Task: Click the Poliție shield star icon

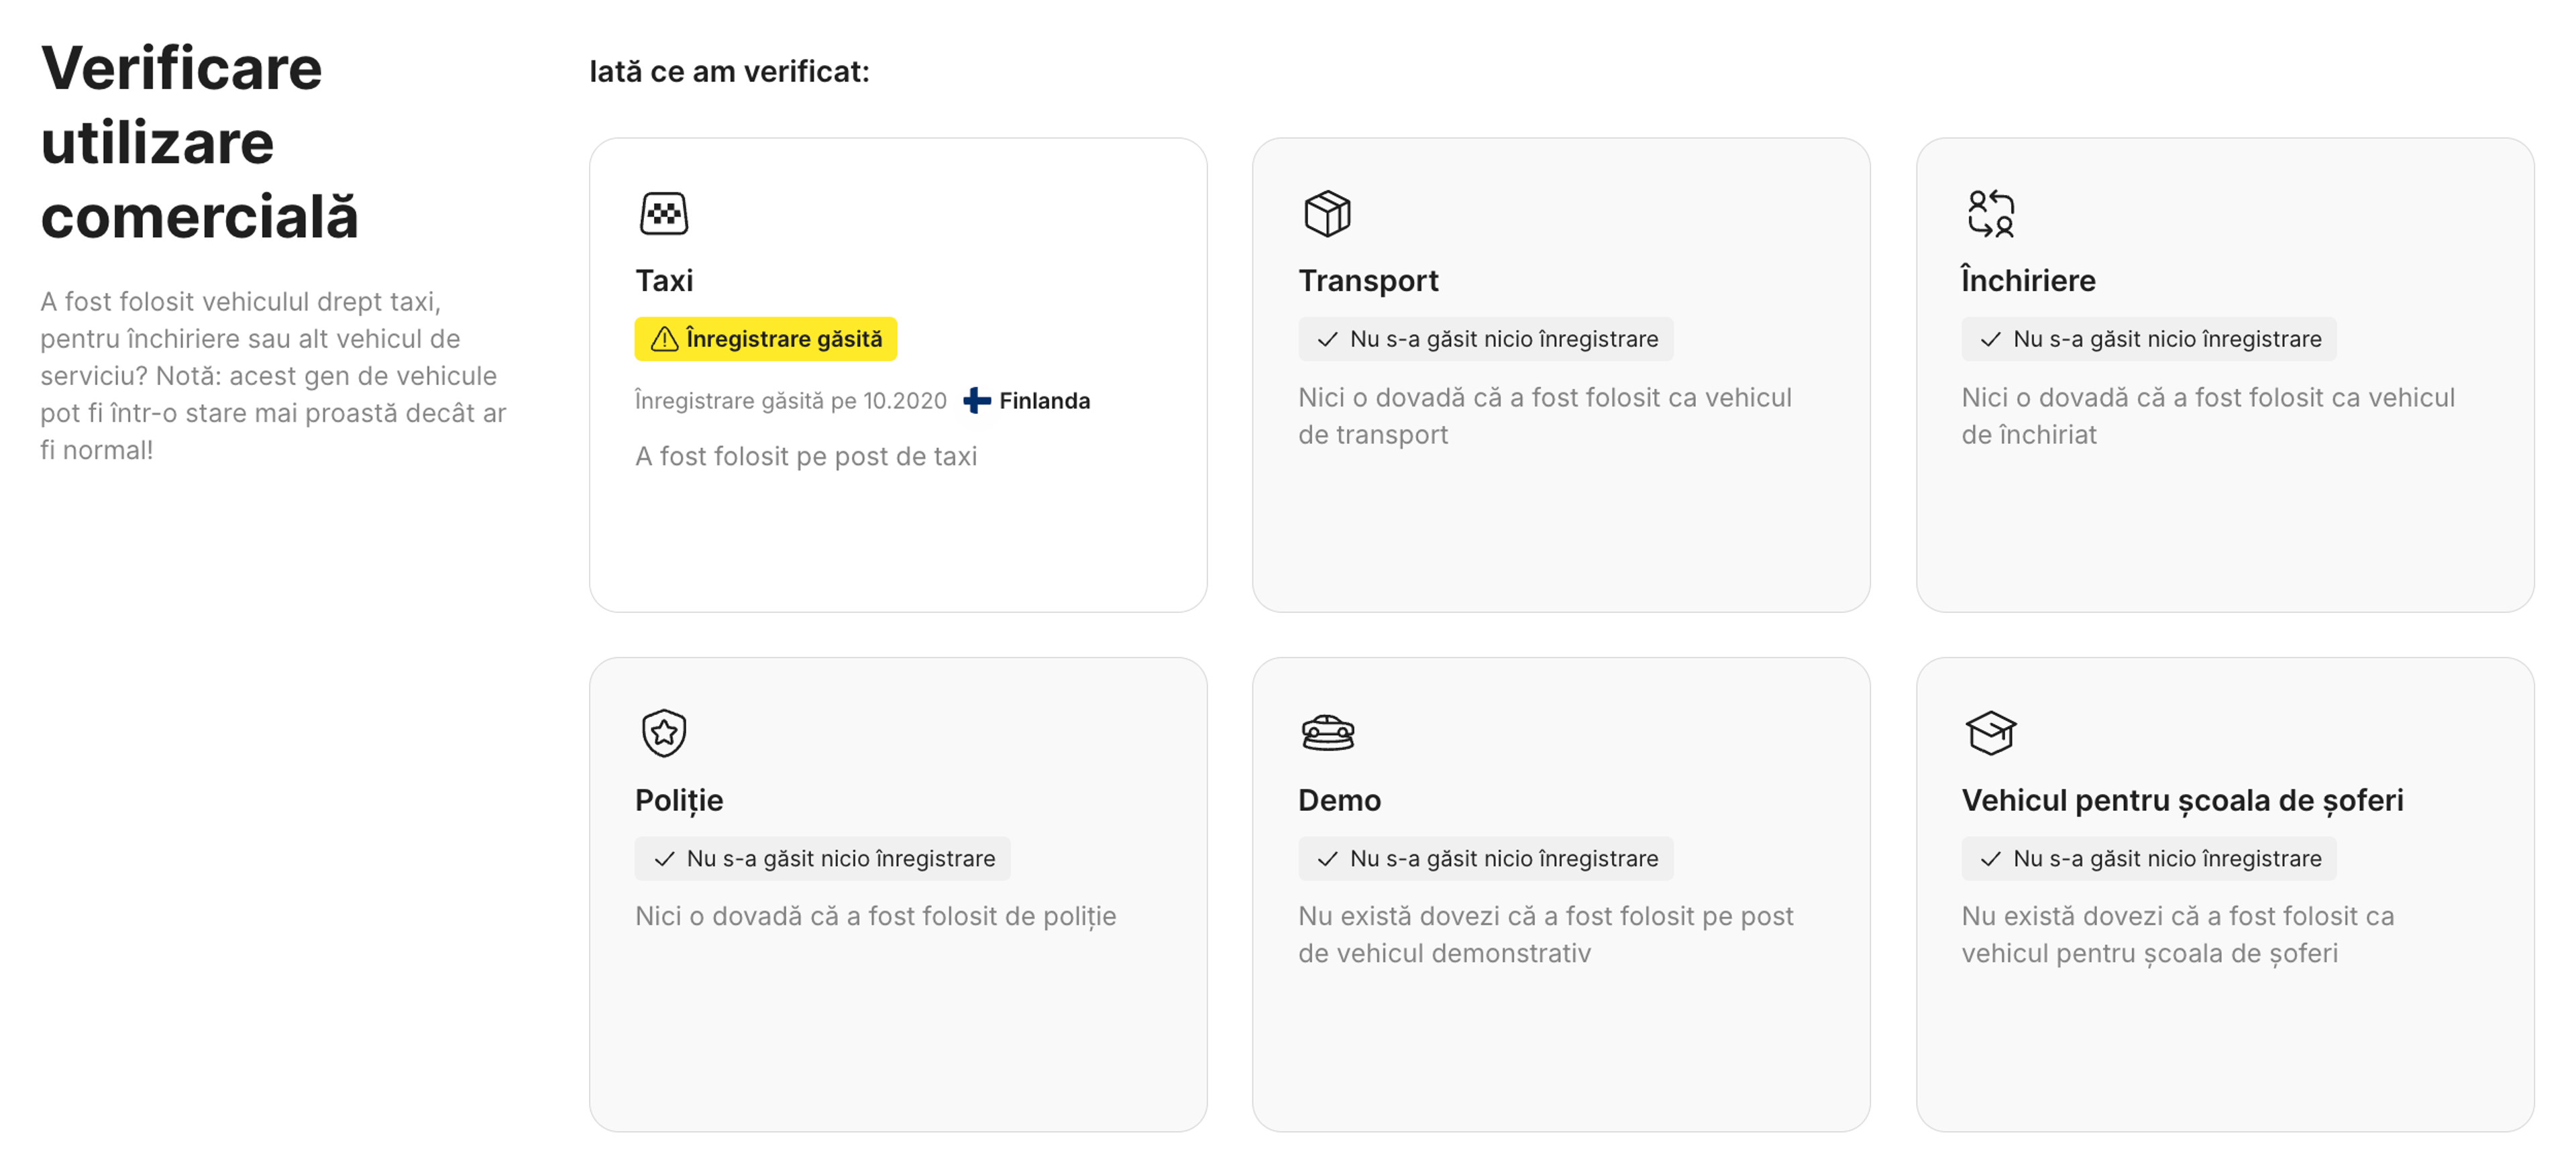Action: pos(664,732)
